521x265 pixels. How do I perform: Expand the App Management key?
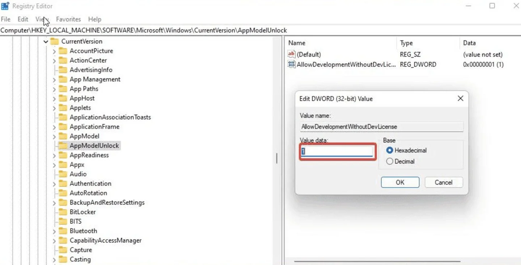tap(54, 80)
